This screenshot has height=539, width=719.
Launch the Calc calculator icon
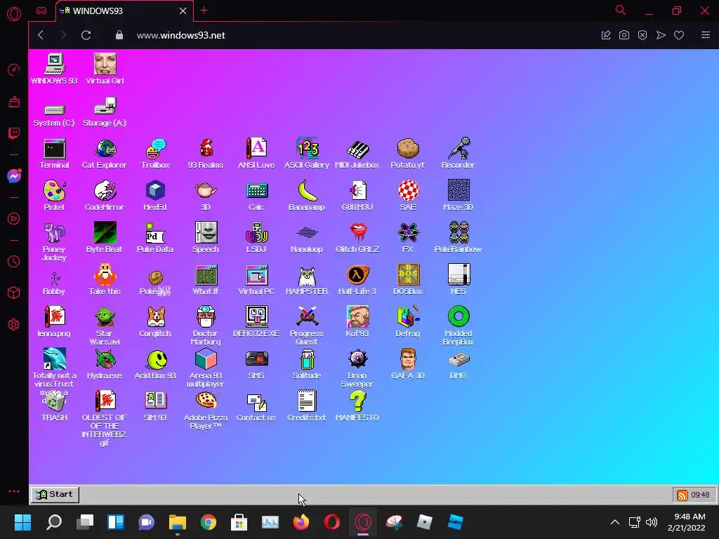256,197
